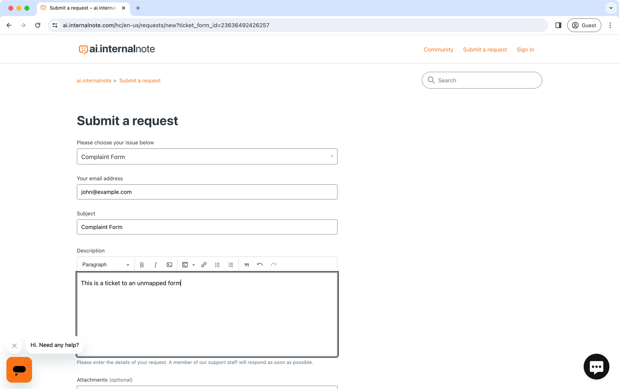Image resolution: width=619 pixels, height=389 pixels.
Task: Dismiss the "Hi. Need any help?" message
Action: coord(15,346)
